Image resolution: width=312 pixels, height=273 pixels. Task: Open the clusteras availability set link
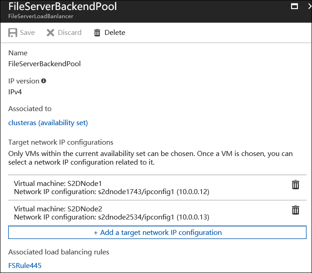click(48, 123)
